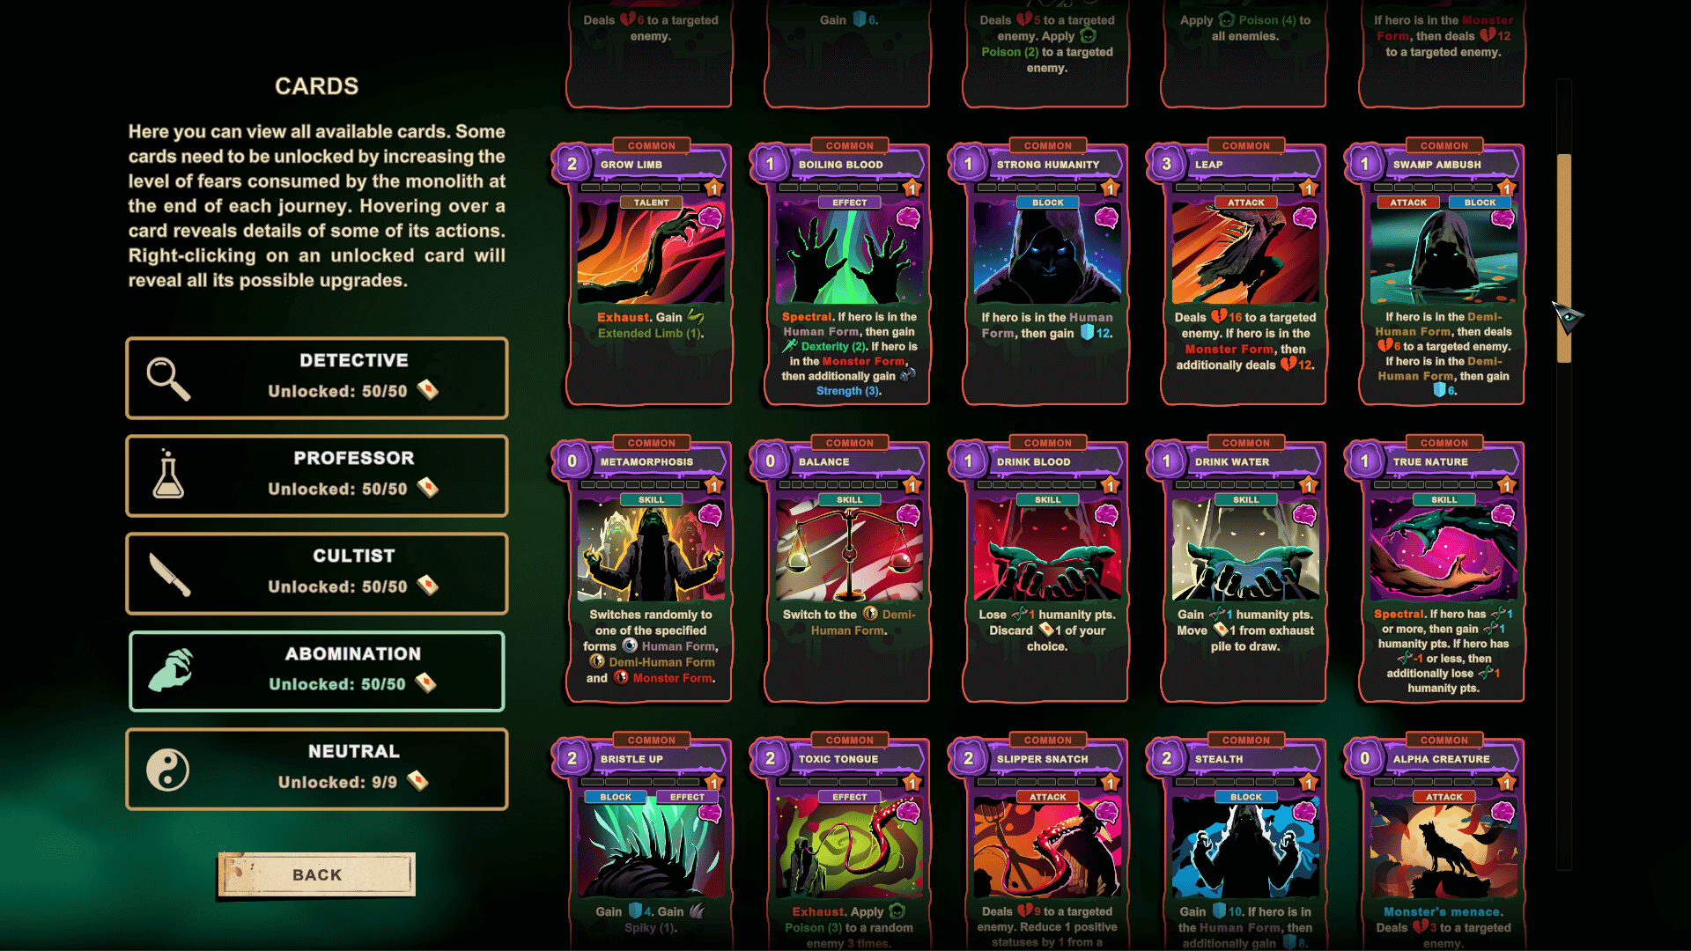Click the Abomination claw hand icon

tap(171, 671)
